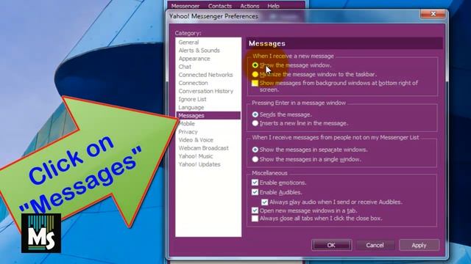Click the Cancel button
The width and height of the screenshot is (471, 264).
(x=375, y=245)
